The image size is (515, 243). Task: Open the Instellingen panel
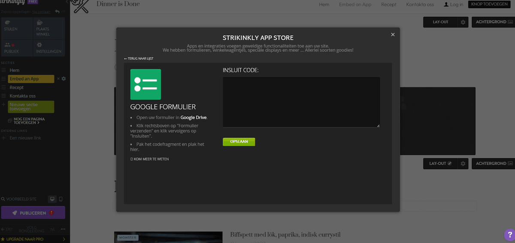49,48
